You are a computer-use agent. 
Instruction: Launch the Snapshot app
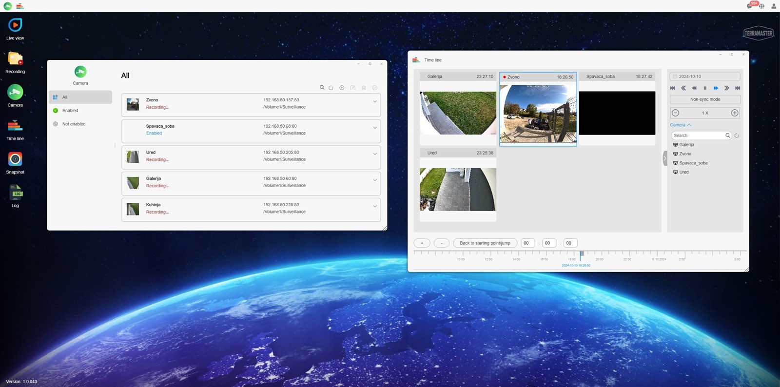click(x=15, y=159)
